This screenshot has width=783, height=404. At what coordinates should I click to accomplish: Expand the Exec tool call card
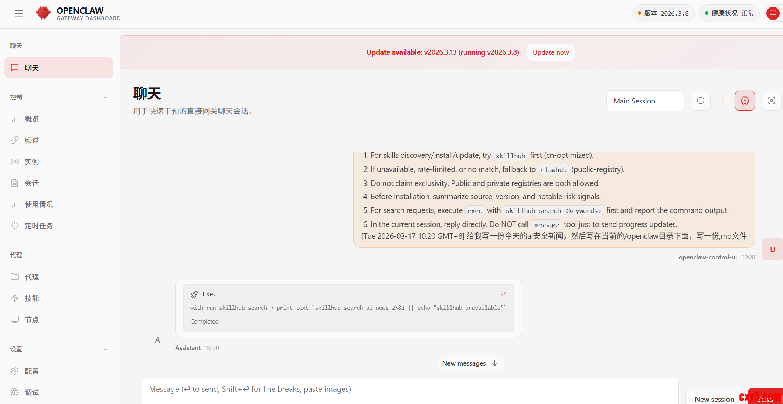tap(348, 308)
